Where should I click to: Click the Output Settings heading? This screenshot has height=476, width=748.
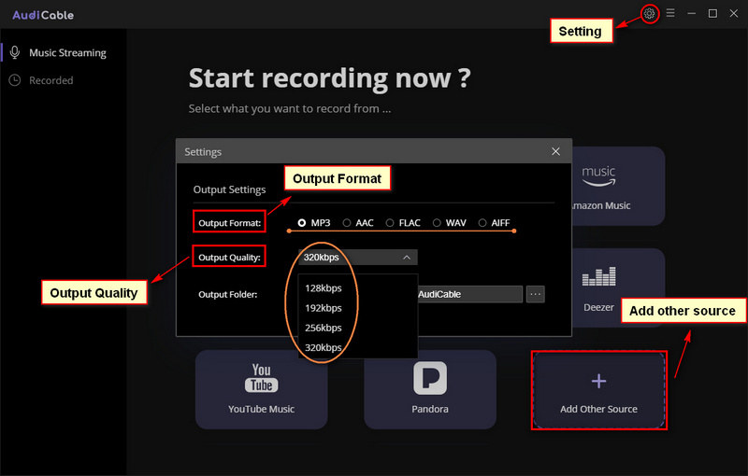229,189
